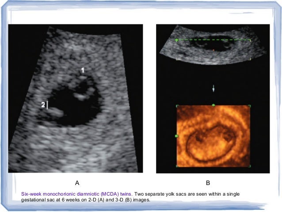Click the green handle on the left edge of the 3-D box

[177, 136]
